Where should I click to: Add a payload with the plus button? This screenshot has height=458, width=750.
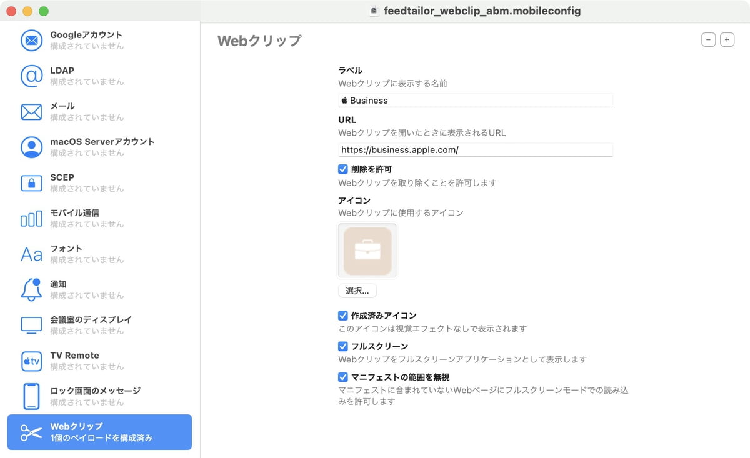[x=727, y=40]
